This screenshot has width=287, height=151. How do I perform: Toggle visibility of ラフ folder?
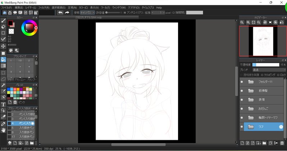(242, 127)
